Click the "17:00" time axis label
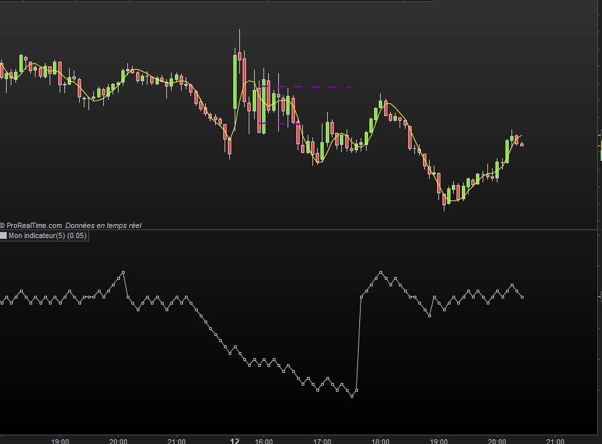Screen dimensions: 602x444 322,441
